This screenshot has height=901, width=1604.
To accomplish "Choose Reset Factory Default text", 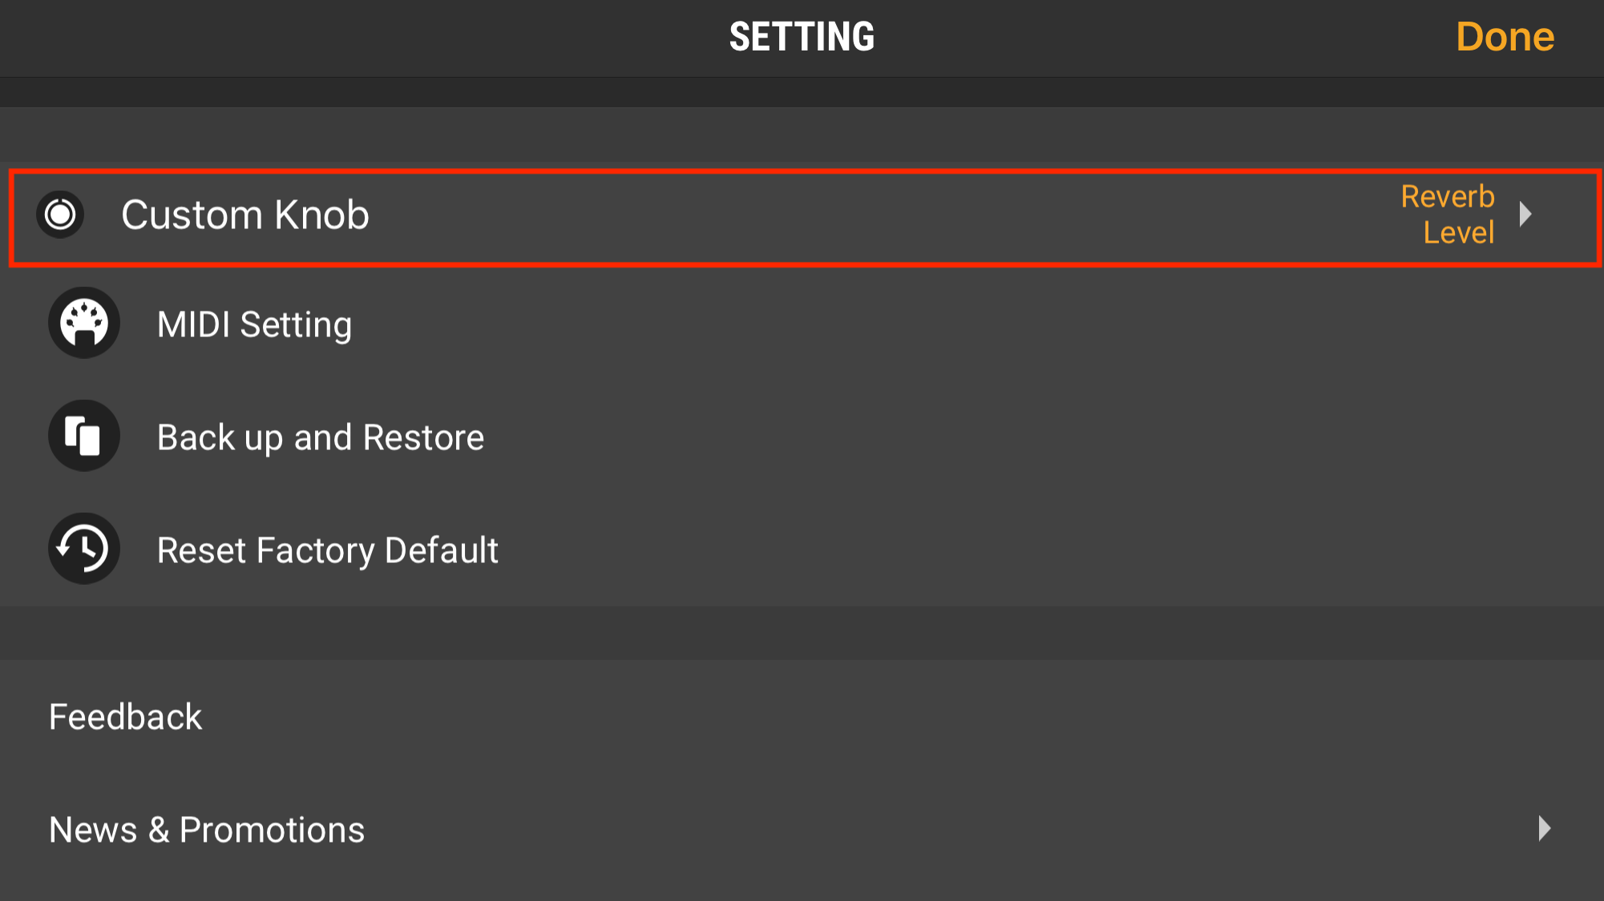I will click(x=327, y=550).
